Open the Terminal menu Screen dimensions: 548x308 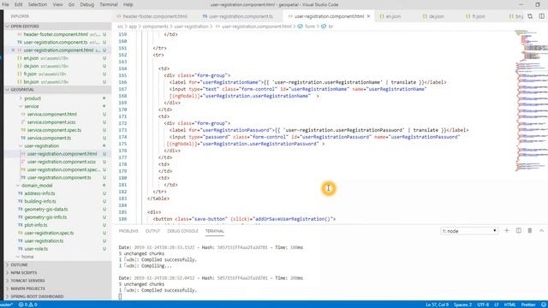tap(109, 4)
